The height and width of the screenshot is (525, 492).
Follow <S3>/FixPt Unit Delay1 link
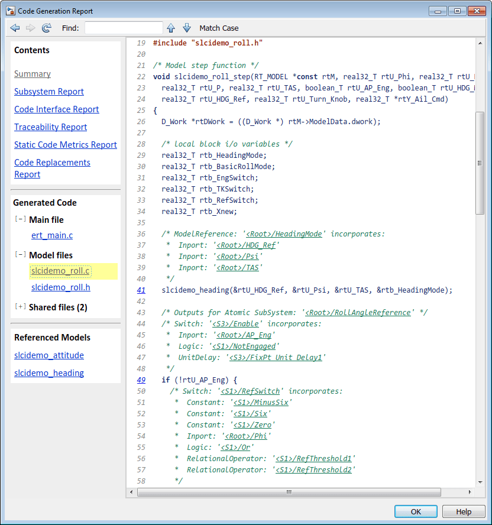[x=276, y=357]
